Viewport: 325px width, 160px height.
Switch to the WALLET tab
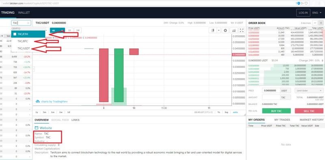(x=24, y=13)
